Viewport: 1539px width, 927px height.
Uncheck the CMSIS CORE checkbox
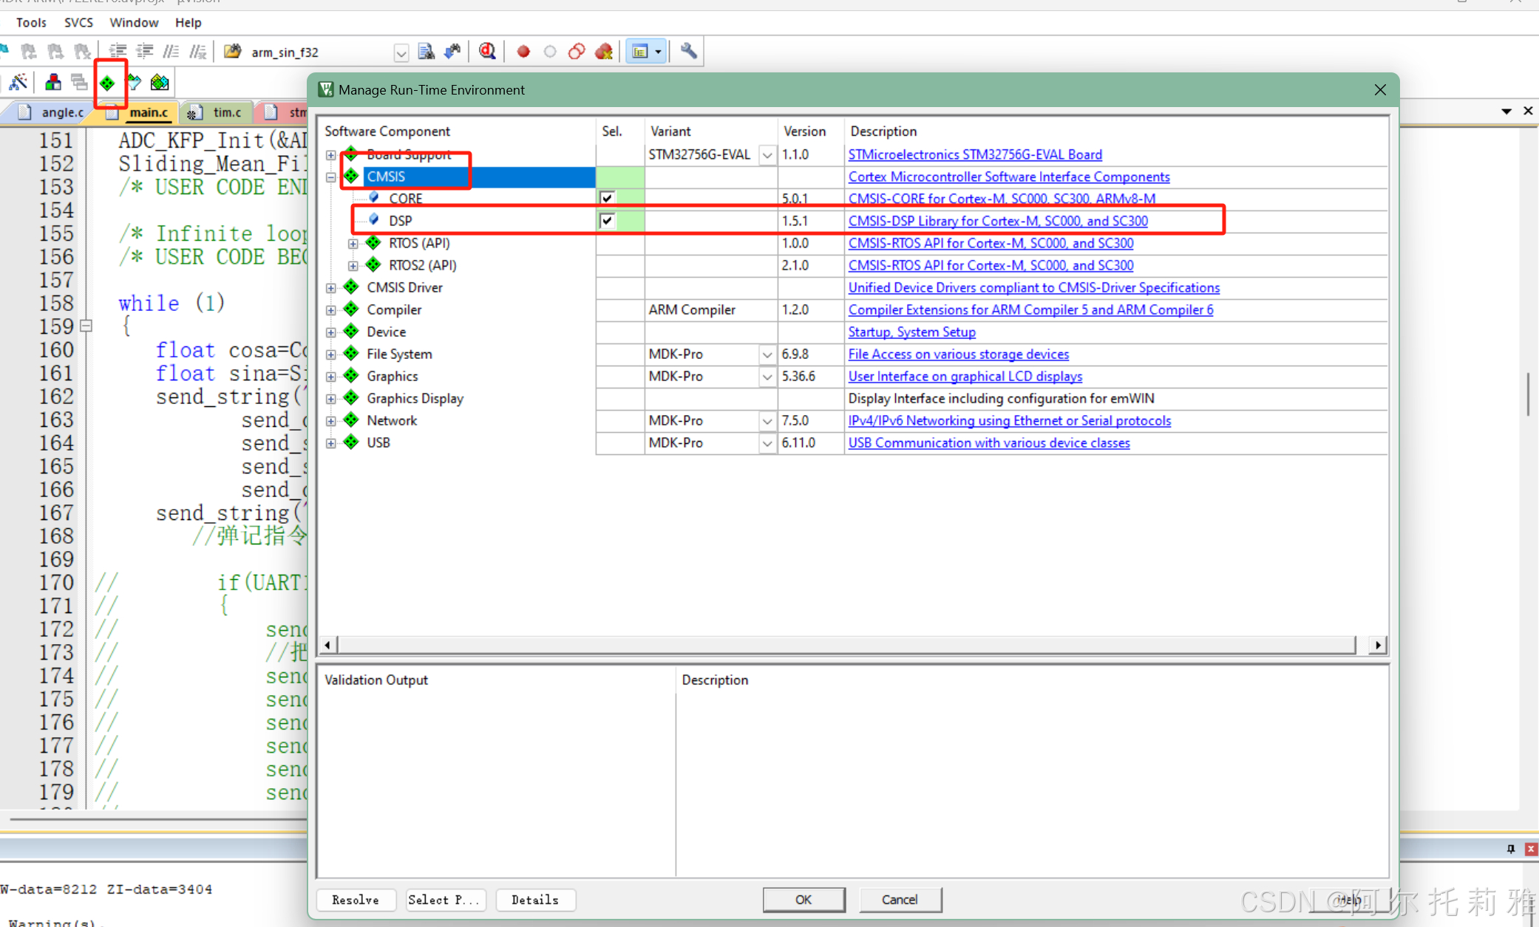tap(607, 198)
